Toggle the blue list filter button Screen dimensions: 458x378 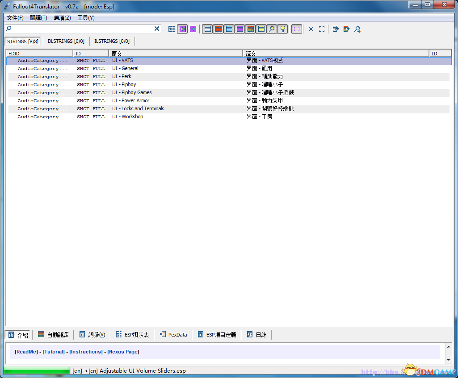coord(229,29)
